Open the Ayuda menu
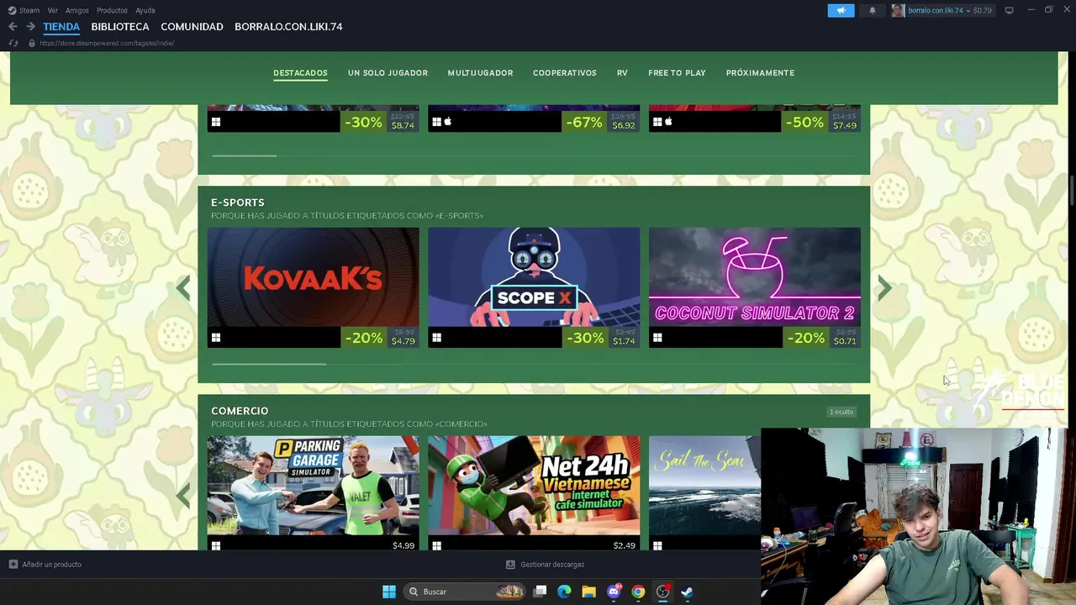1076x605 pixels. (x=145, y=10)
